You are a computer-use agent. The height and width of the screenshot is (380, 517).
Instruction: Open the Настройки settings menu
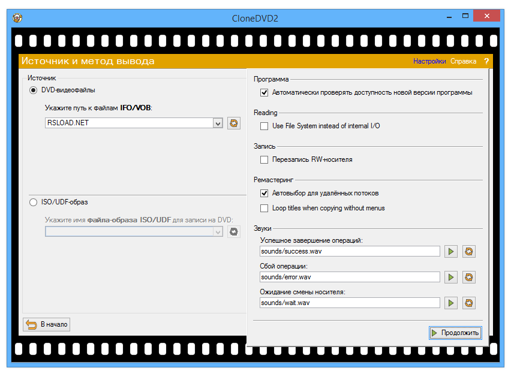429,61
